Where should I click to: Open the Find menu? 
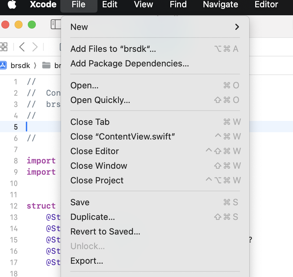pos(178,4)
